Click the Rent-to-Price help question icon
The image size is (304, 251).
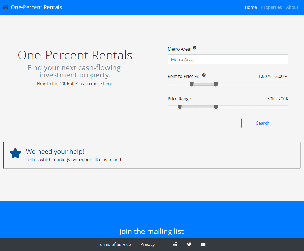(204, 75)
